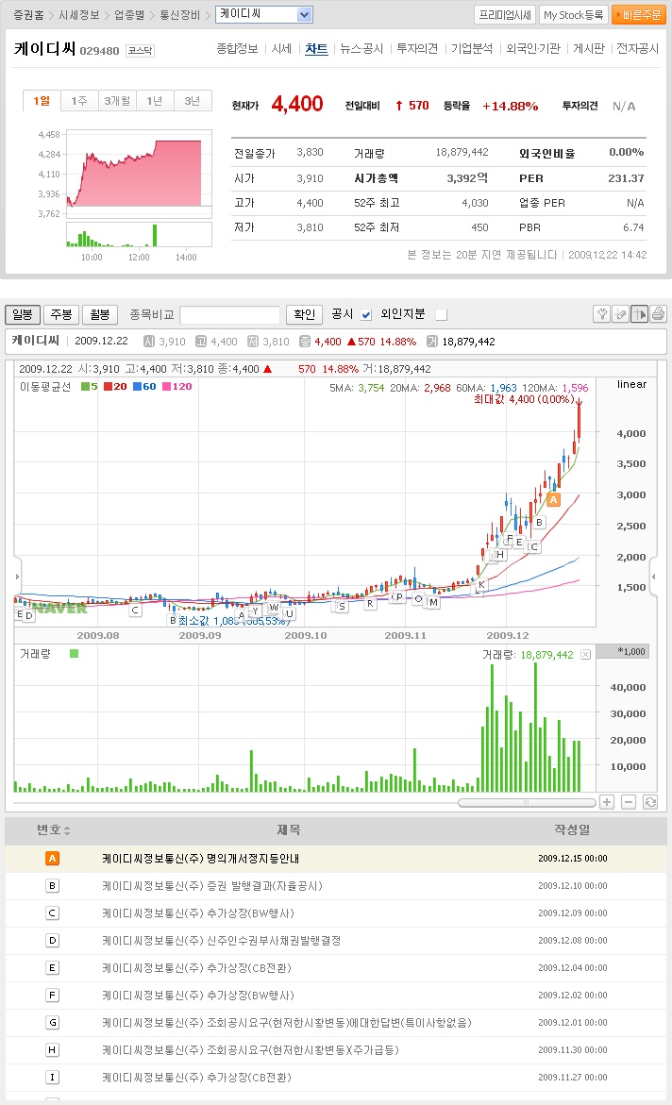Switch mini chart to 3개월 tab

point(117,101)
